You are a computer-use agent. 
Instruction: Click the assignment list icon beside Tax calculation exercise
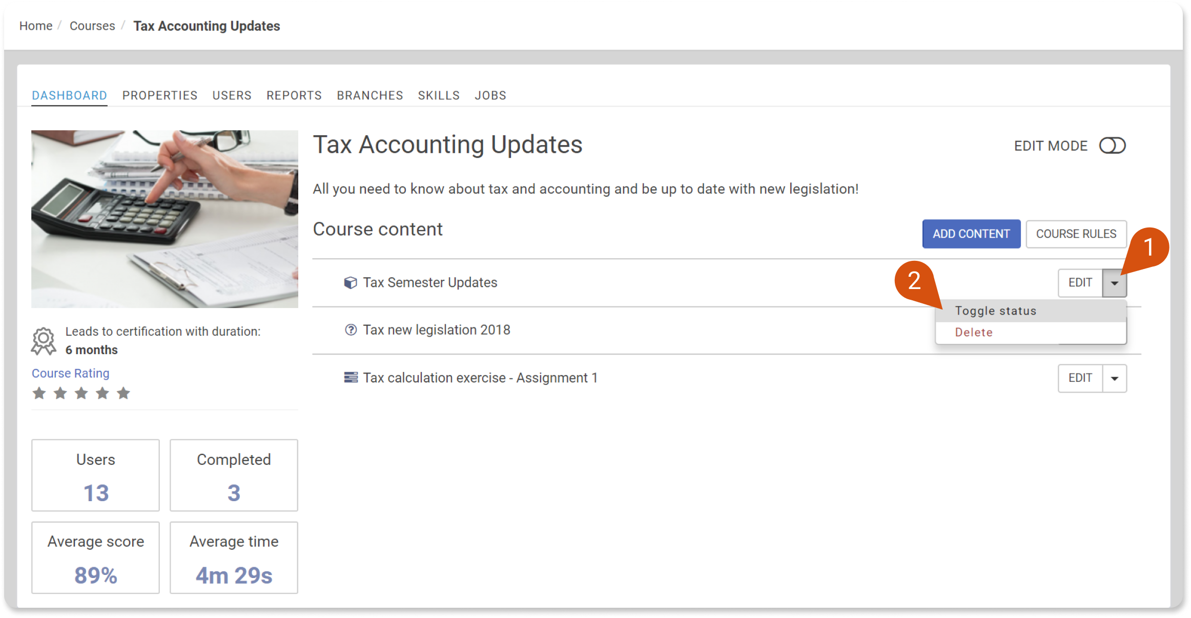[351, 378]
